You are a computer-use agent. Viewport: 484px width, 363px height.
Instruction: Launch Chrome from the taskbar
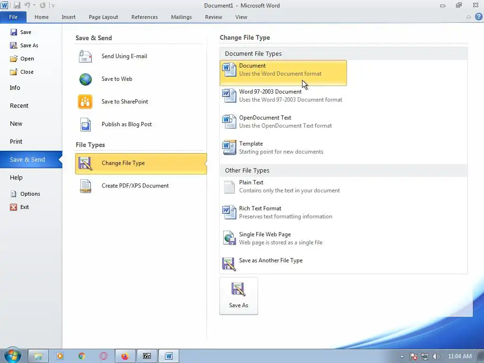click(81, 356)
